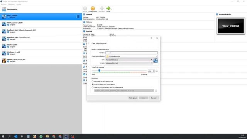Viewport: 247px width, 139px height.
Task: Select Win7_PRUEBA virtual machine icon
Action: pyautogui.click(x=4, y=16)
